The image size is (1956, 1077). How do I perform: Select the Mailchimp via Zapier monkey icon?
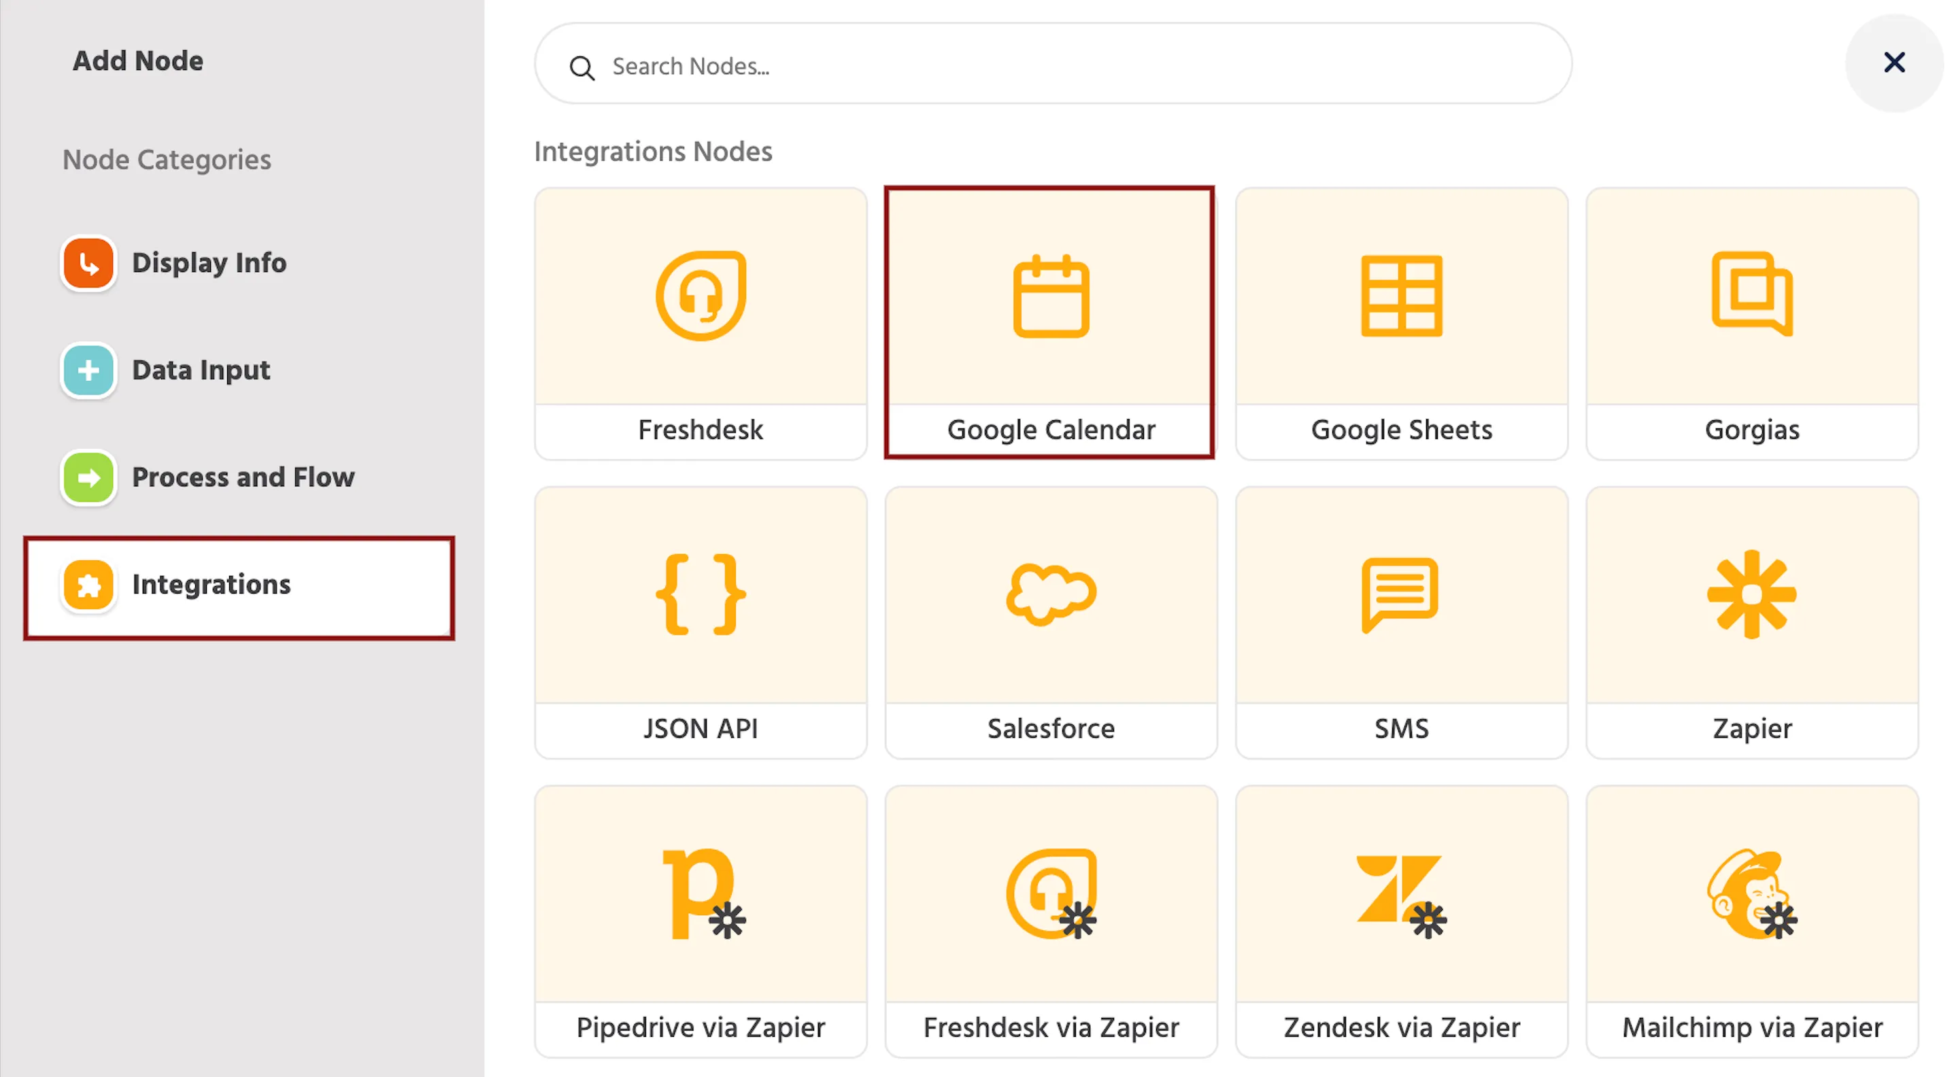point(1753,894)
